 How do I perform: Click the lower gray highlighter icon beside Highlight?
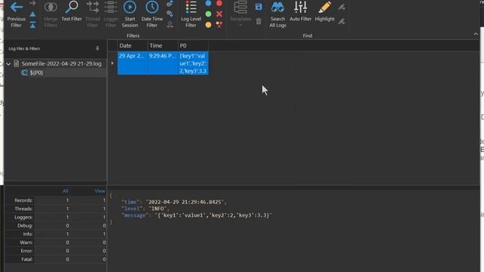point(341,21)
